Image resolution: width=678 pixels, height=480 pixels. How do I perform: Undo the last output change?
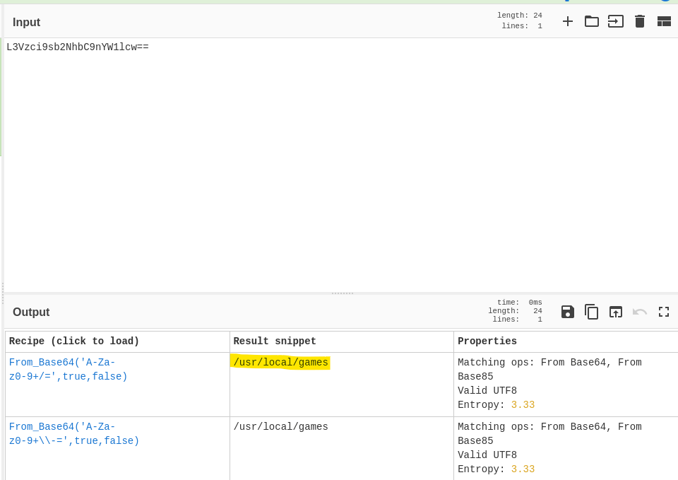pyautogui.click(x=640, y=312)
